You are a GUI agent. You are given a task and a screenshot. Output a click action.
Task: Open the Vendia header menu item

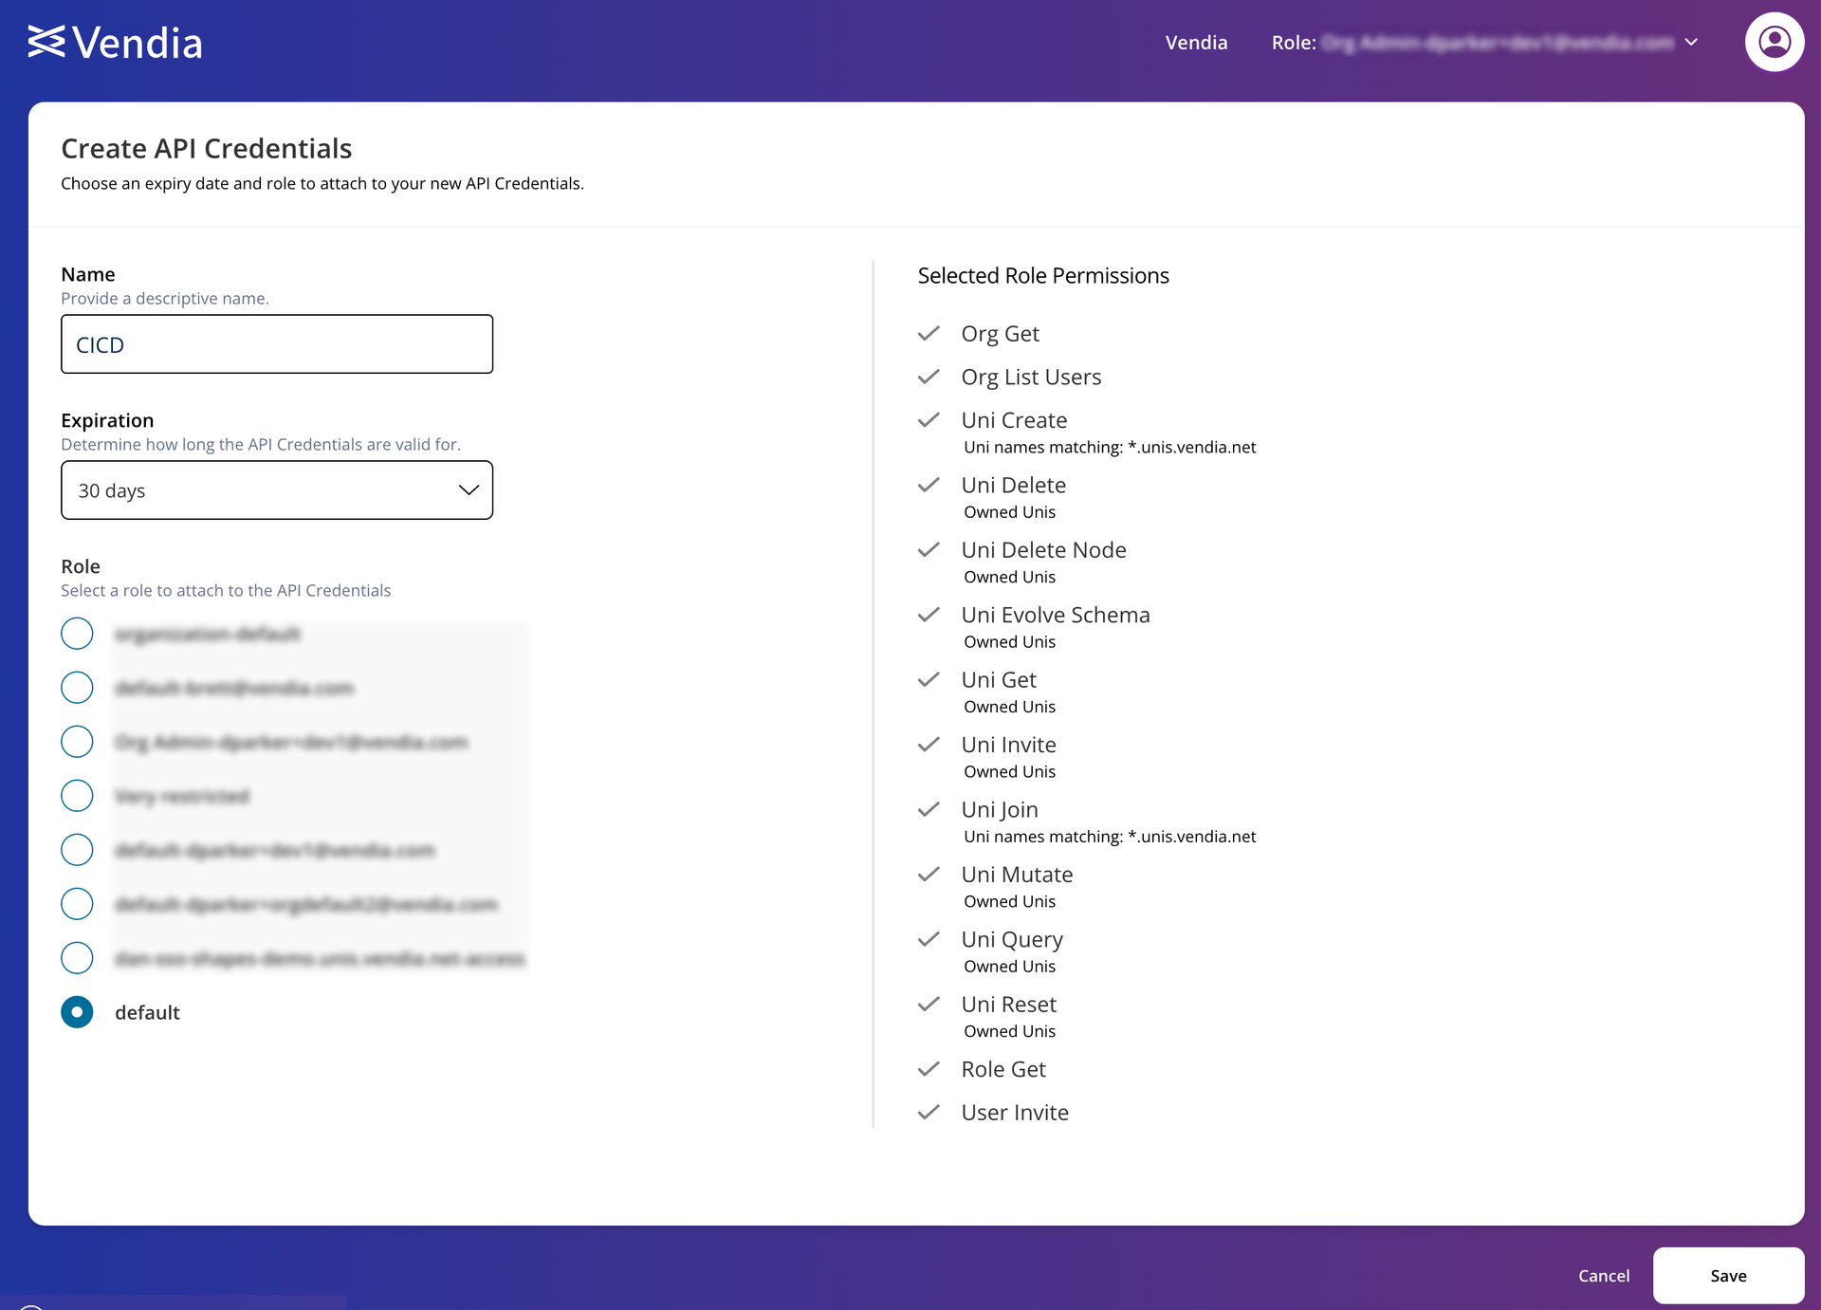(1196, 43)
